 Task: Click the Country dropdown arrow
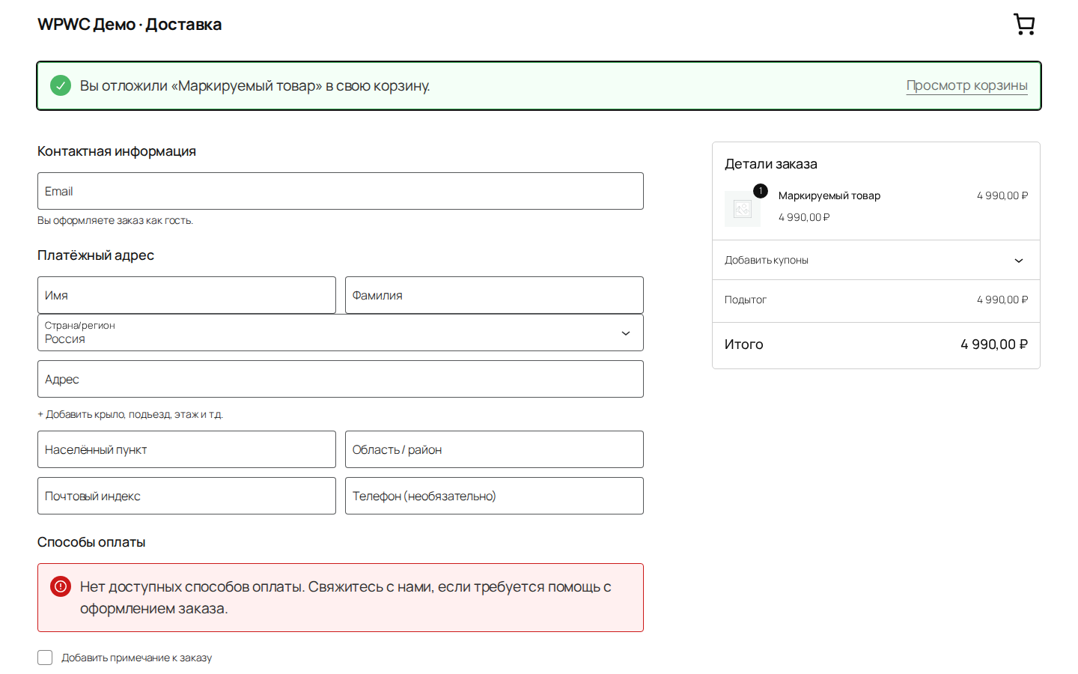point(626,333)
